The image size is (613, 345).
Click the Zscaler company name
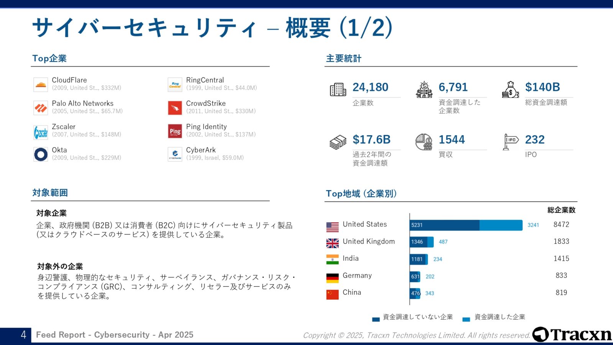64,127
